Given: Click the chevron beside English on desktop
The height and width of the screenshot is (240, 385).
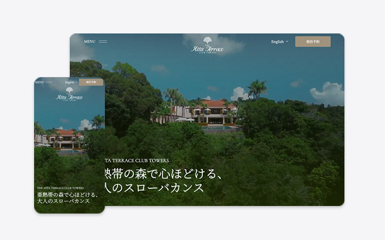Looking at the screenshot, I should point(287,42).
